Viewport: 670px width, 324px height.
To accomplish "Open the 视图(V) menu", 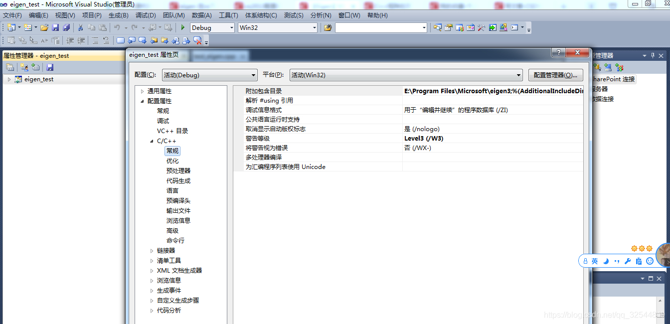I will (65, 15).
